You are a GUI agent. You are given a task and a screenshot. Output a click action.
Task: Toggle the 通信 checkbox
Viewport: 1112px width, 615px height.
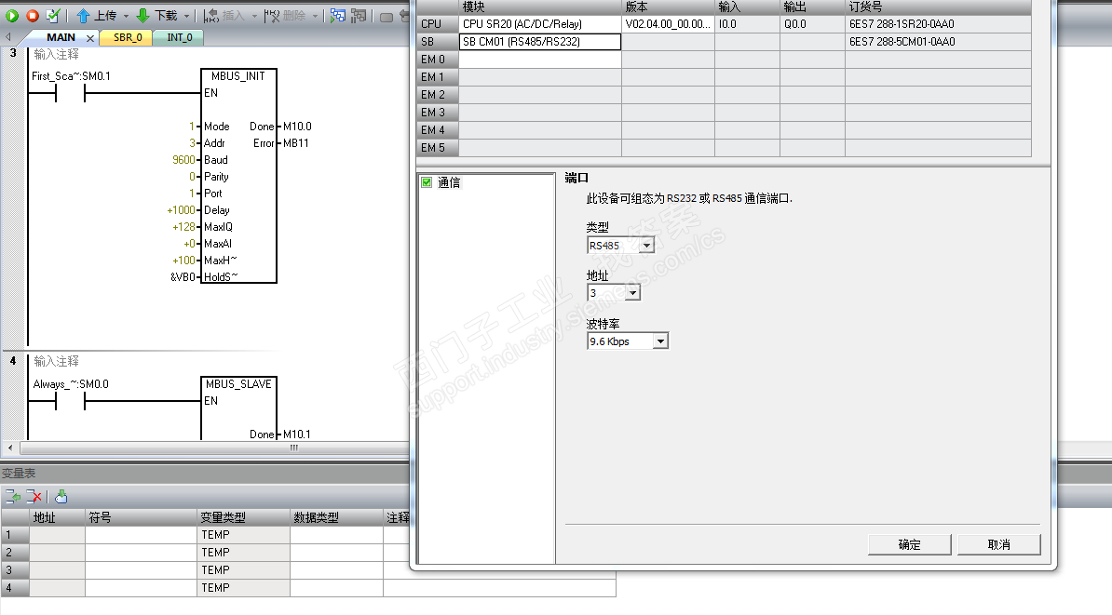pyautogui.click(x=427, y=182)
